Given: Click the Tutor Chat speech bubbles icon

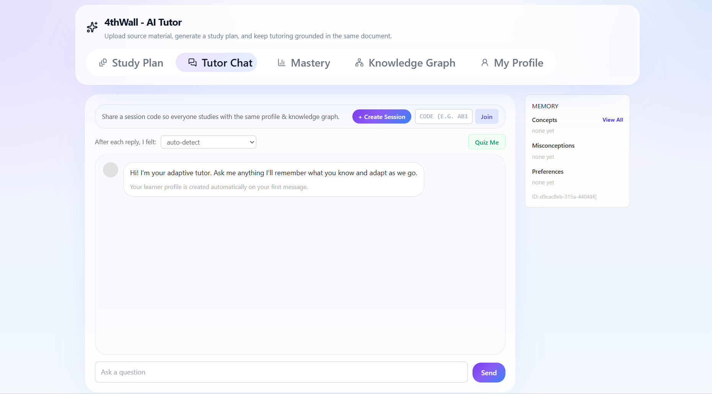Looking at the screenshot, I should pyautogui.click(x=192, y=62).
